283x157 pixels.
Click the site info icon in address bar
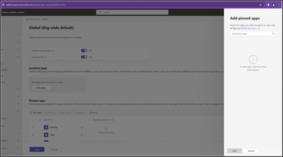coord(3,5)
